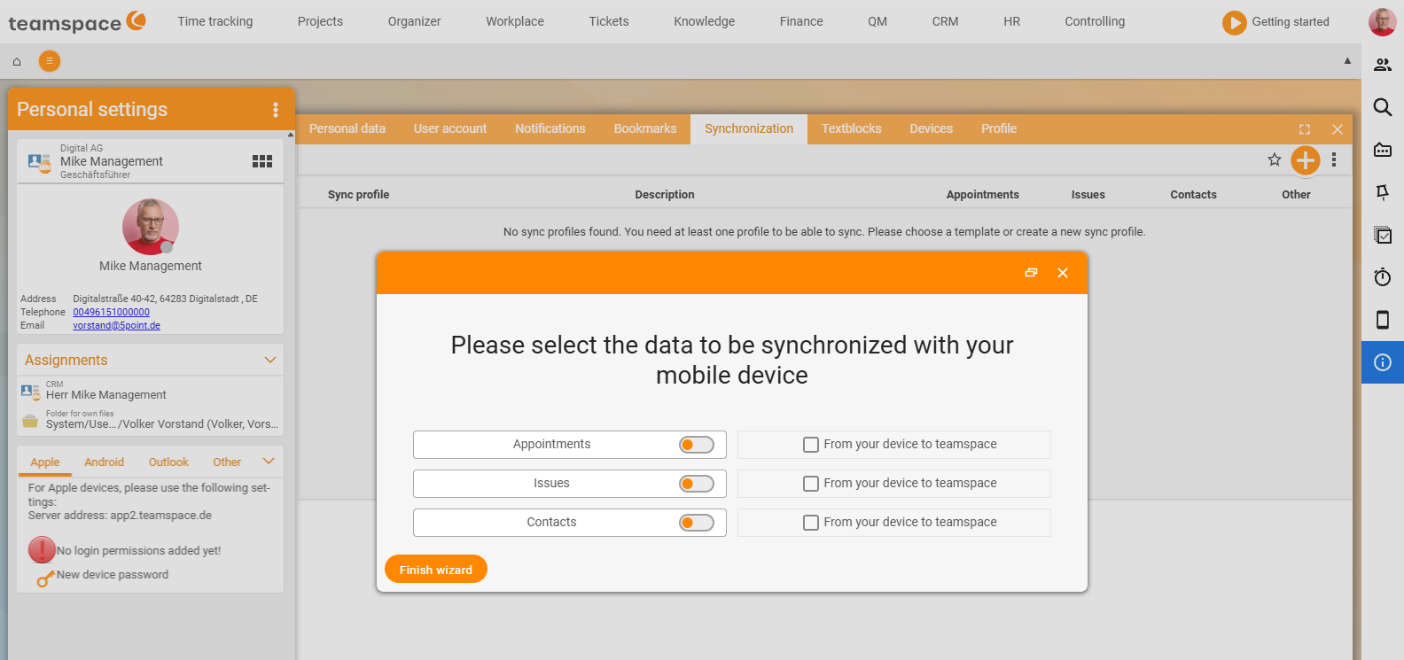The height and width of the screenshot is (660, 1404).
Task: Select the Outlook device tab
Action: pos(168,462)
